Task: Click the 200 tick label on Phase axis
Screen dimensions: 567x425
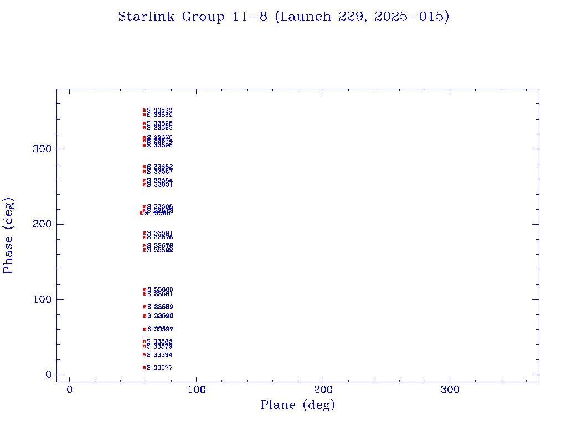Action: pyautogui.click(x=41, y=225)
